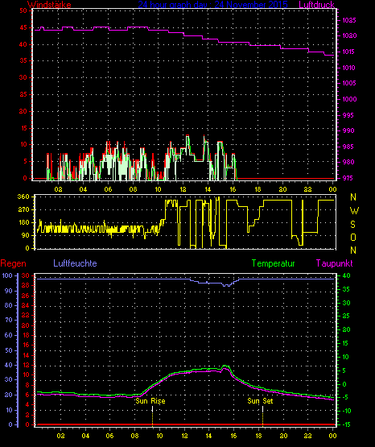Click the 1015 pressure axis value

[348, 52]
